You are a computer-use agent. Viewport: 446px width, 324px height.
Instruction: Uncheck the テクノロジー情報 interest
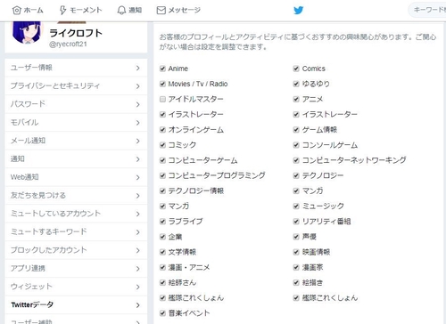pyautogui.click(x=162, y=190)
